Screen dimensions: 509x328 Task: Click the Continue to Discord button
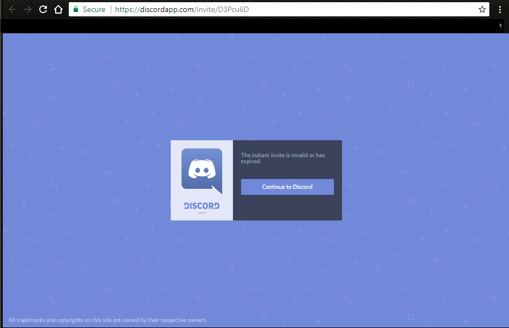(x=288, y=187)
